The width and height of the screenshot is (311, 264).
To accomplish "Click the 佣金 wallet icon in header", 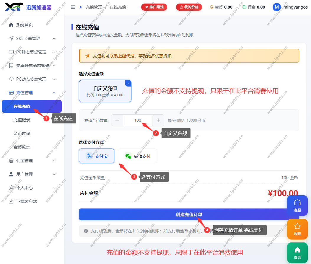I will (244, 7).
